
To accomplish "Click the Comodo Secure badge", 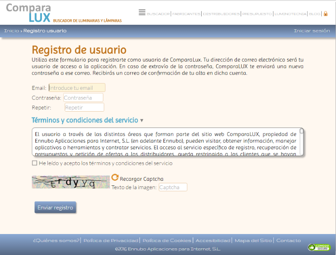I will pos(319,247).
